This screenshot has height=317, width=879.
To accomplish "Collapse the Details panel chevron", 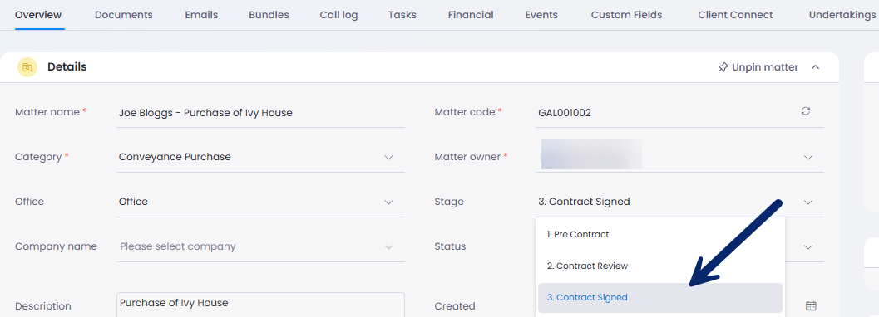I will (816, 67).
